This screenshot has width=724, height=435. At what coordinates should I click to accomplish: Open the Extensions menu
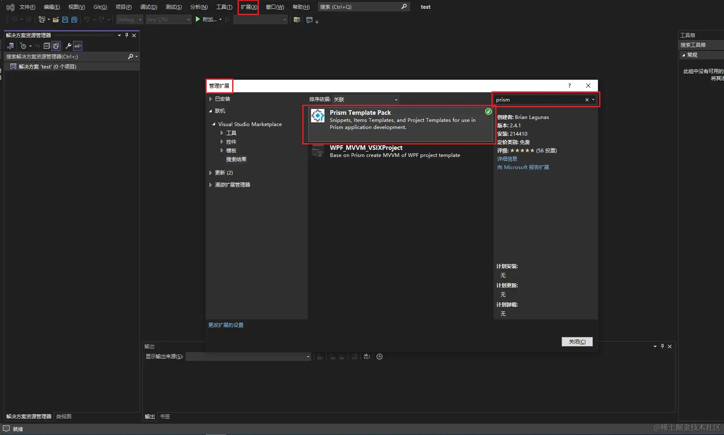248,7
